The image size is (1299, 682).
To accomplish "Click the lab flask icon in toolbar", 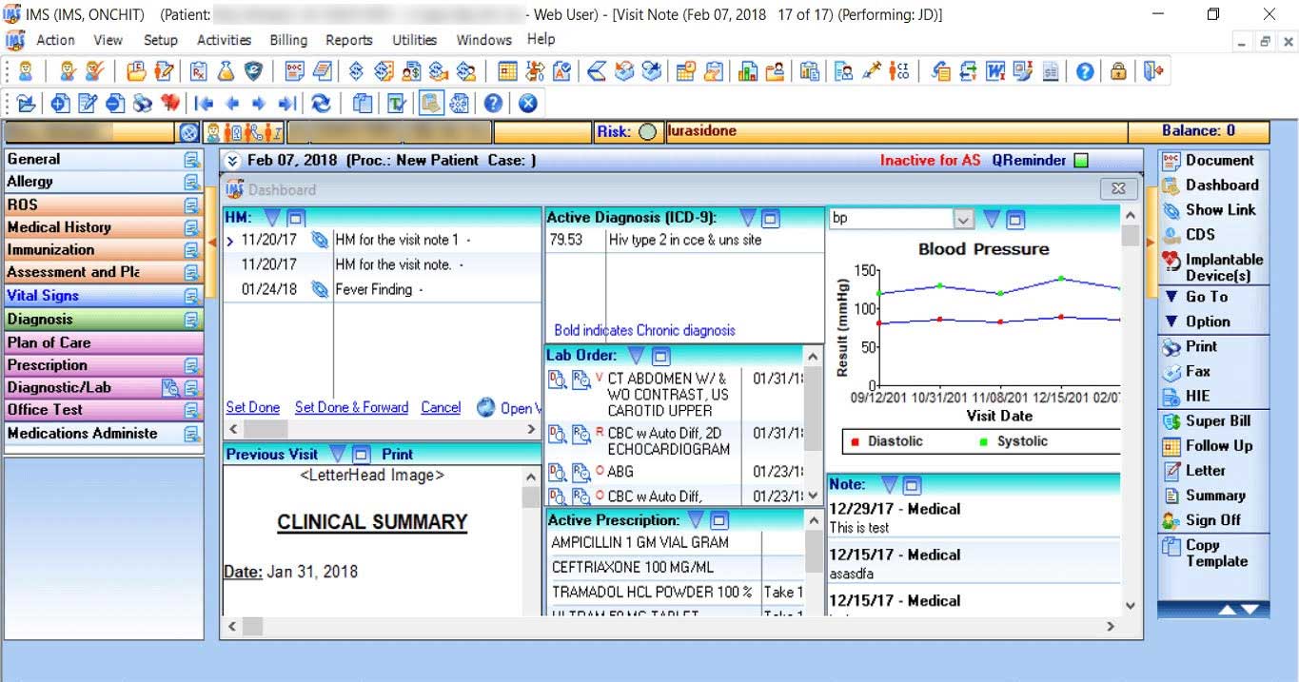I will click(x=226, y=71).
